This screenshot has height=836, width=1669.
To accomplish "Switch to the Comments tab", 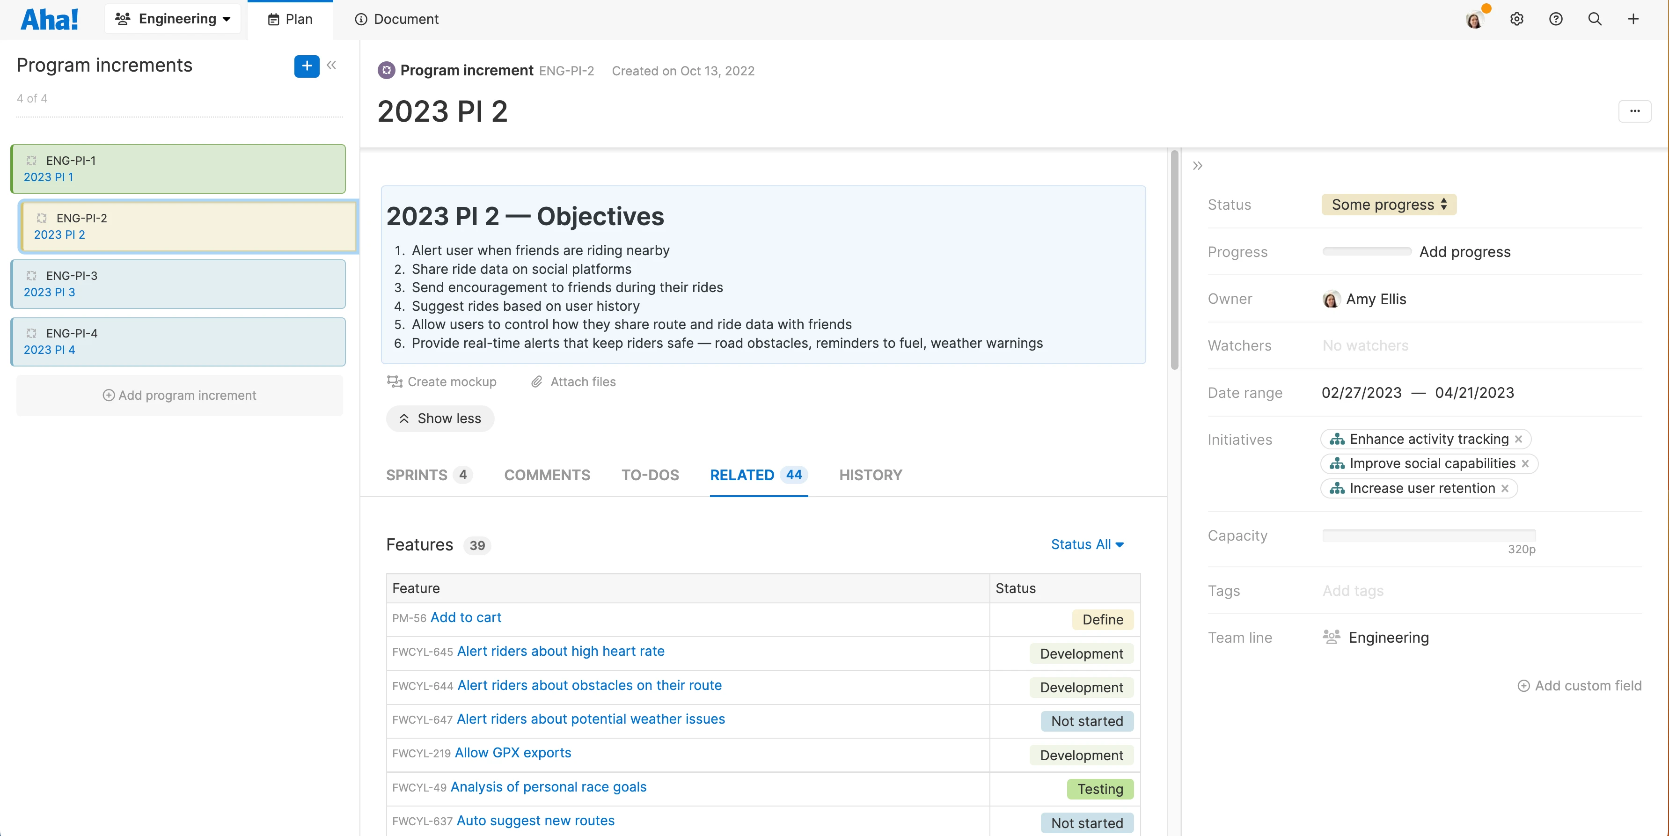I will click(547, 475).
